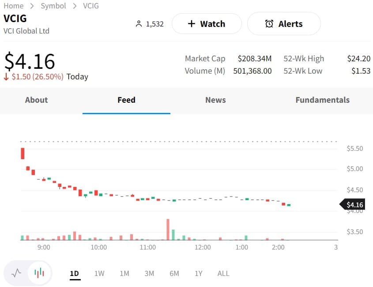This screenshot has width=373, height=287.
Task: Switch to candlestick chart view
Action: click(x=39, y=273)
